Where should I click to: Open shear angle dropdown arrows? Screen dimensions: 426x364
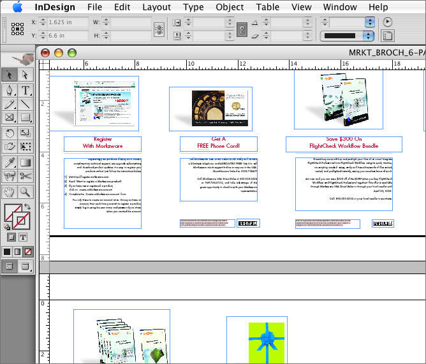pyautogui.click(x=307, y=36)
